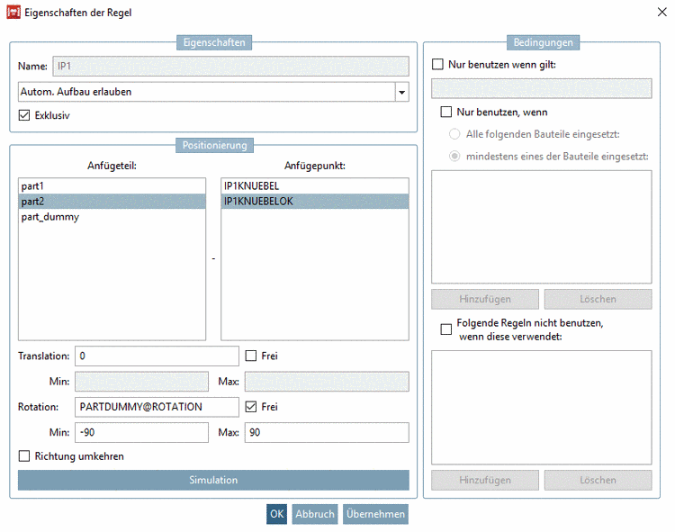Enable the Frei checkbox for Translation
Viewport: 675px width, 532px height.
coord(250,356)
